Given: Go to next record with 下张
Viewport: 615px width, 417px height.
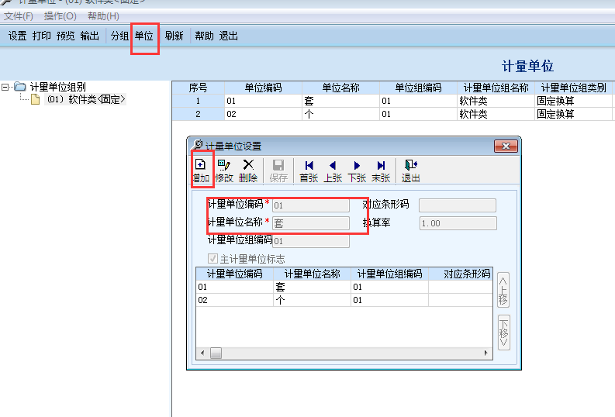Looking at the screenshot, I should [x=357, y=170].
